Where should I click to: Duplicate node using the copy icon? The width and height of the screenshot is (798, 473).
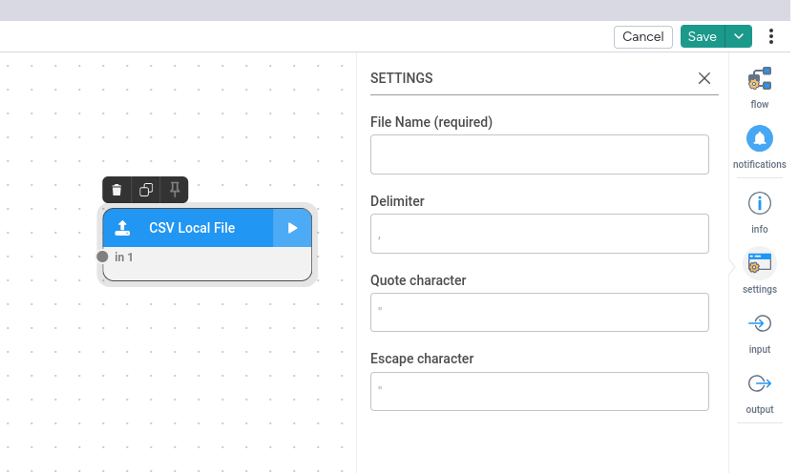tap(146, 190)
